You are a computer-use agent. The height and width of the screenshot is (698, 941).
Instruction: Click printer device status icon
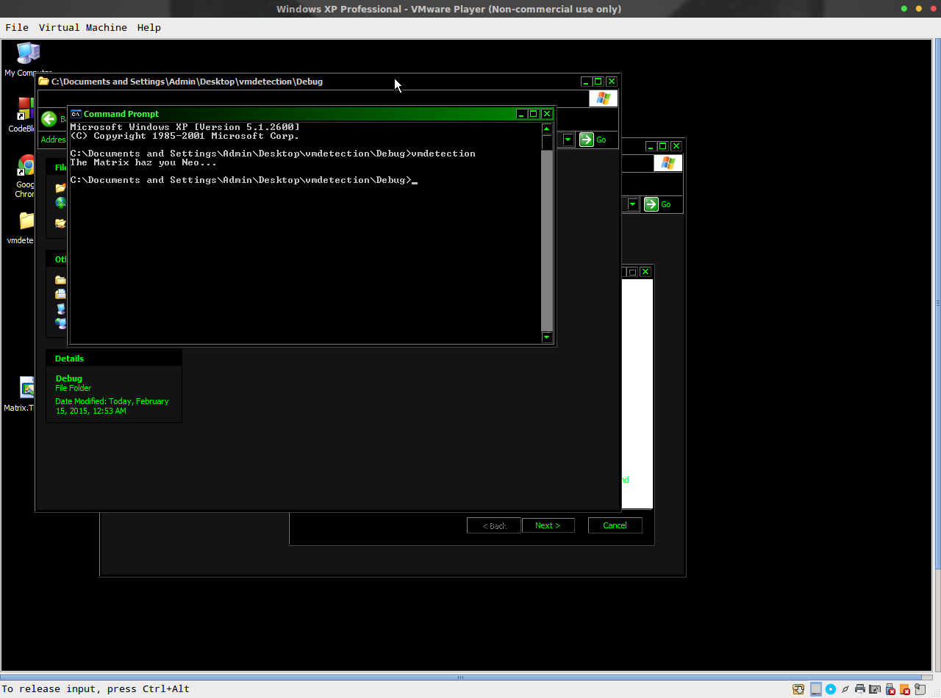point(860,689)
